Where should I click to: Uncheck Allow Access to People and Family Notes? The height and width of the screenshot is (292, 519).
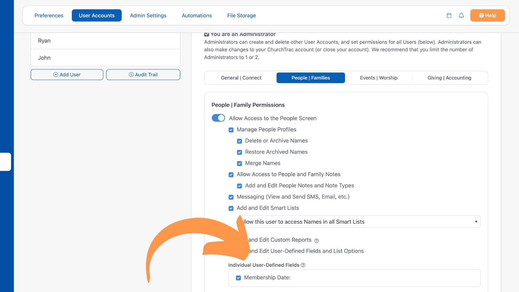[x=231, y=175]
